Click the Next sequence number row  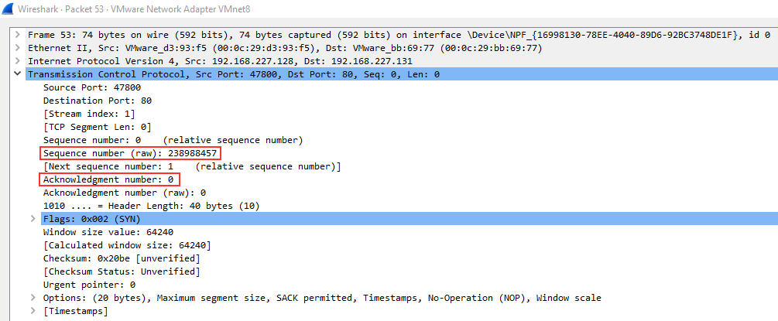192,166
